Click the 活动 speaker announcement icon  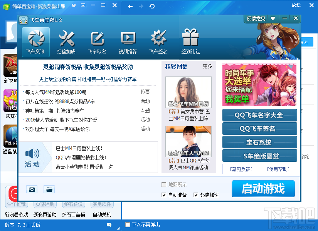[x=32, y=157]
